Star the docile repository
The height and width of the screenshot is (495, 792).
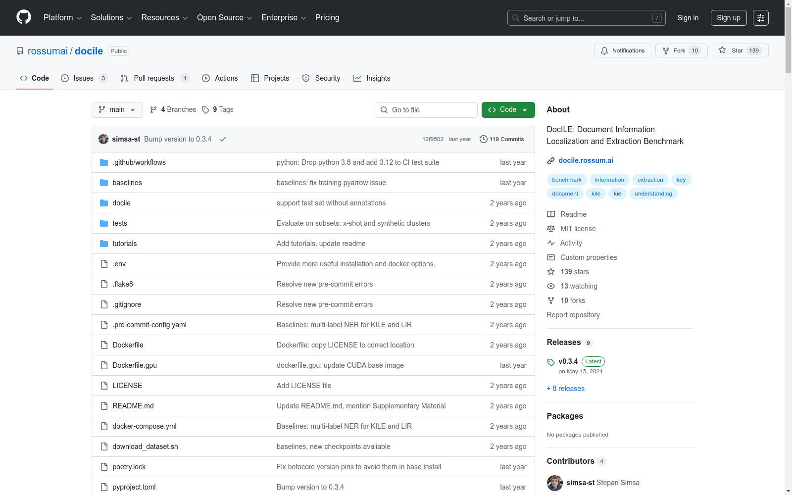tap(740, 50)
